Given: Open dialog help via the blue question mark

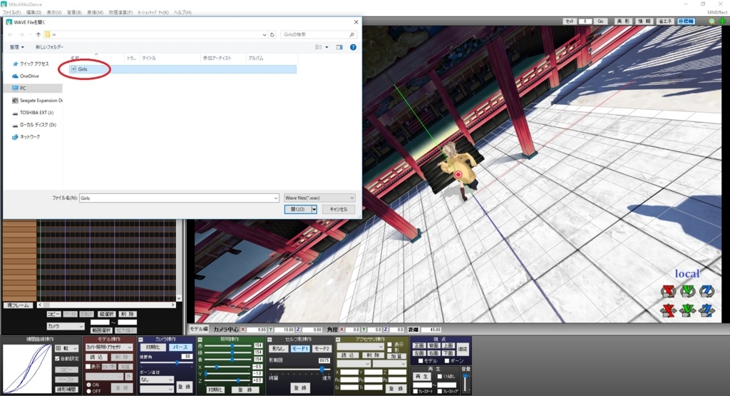Looking at the screenshot, I should (353, 47).
